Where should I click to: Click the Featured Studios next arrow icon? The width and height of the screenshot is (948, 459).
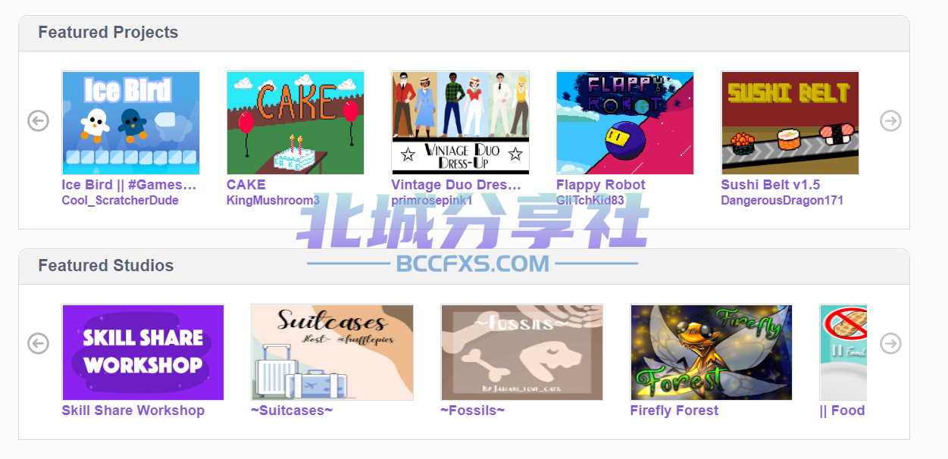(890, 343)
